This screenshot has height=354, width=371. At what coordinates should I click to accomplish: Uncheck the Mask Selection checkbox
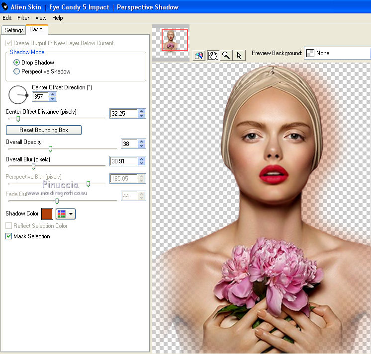coord(9,236)
